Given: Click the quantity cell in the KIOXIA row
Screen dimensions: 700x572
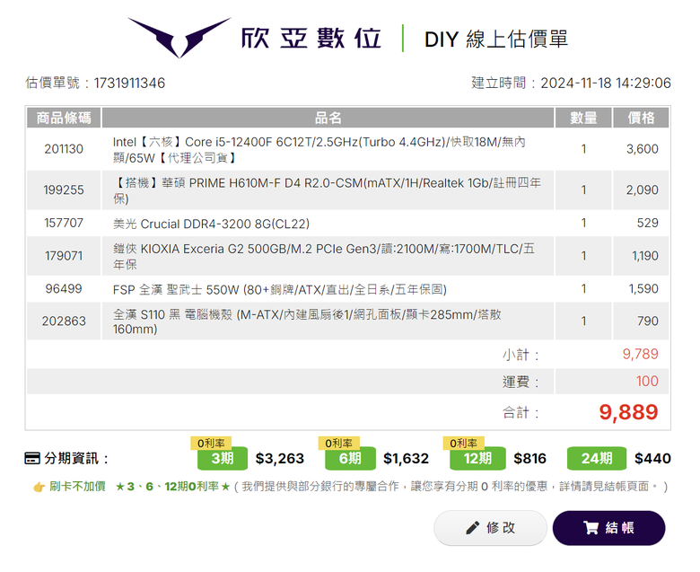Looking at the screenshot, I should pos(583,256).
